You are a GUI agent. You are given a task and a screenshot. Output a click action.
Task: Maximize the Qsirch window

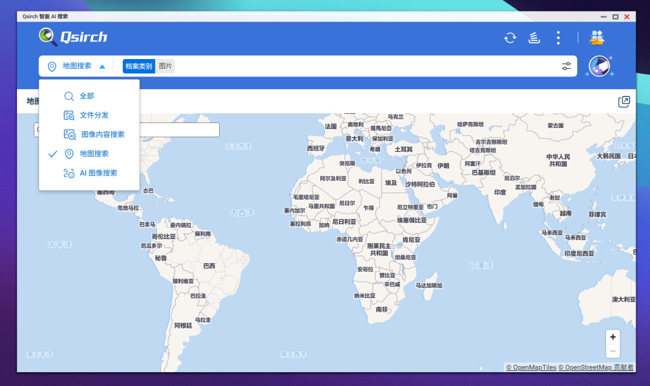(616, 17)
